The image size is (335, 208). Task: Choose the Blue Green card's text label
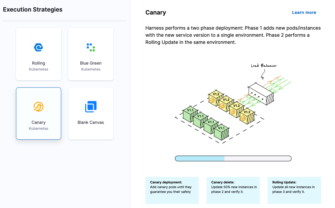point(91,63)
